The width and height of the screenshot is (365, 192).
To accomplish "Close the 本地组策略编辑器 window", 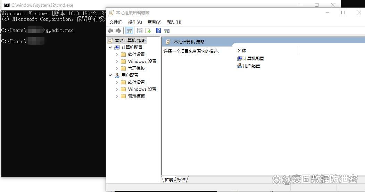I will point(359,12).
